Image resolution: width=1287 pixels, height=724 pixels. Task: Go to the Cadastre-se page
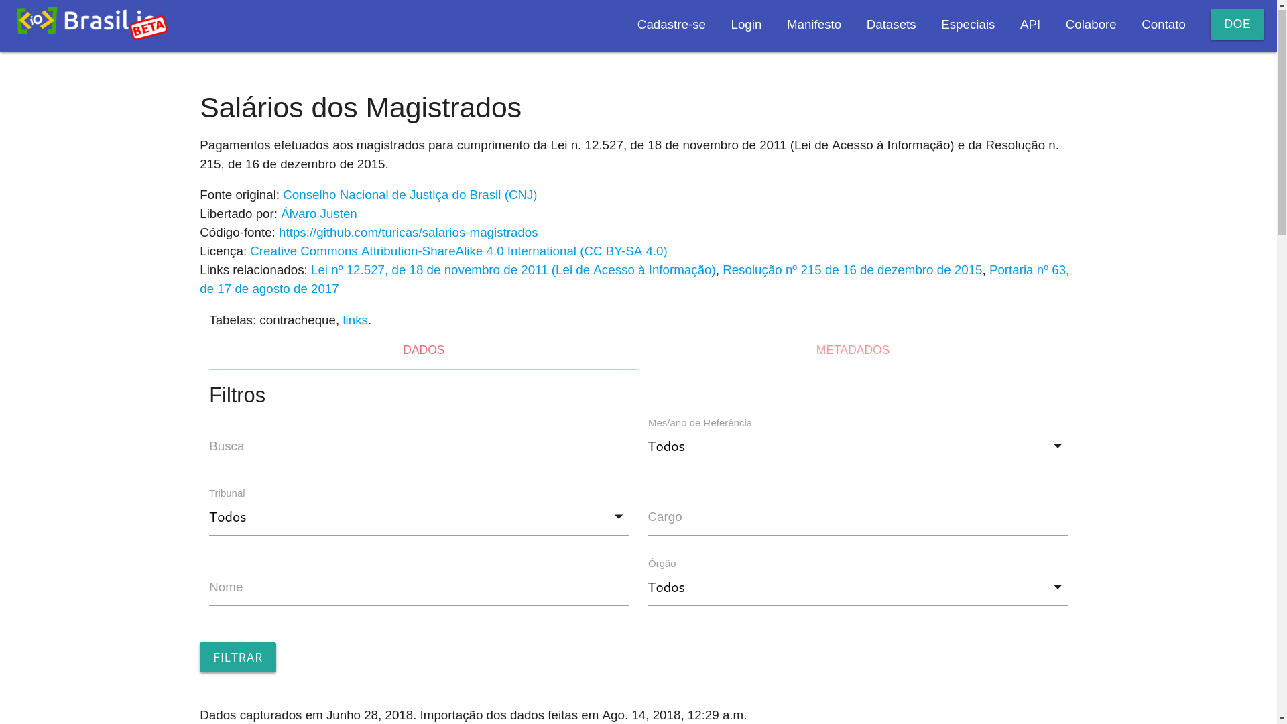point(670,25)
